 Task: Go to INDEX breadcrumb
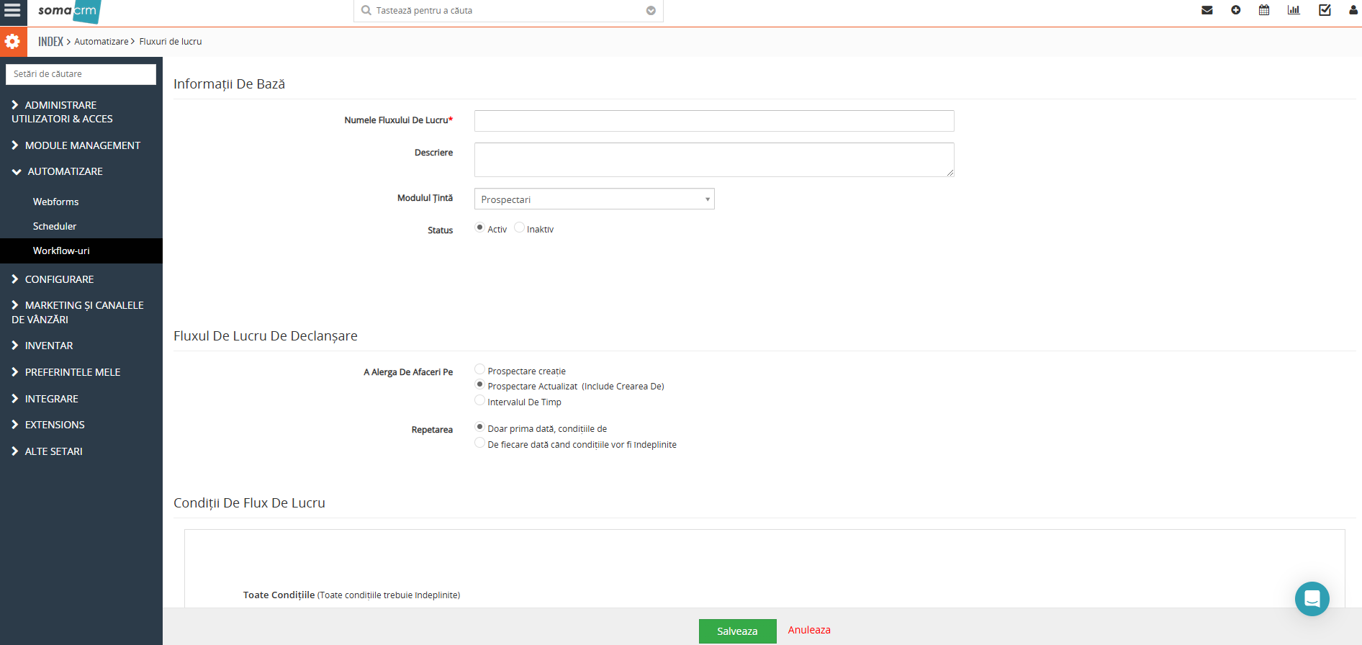[50, 42]
